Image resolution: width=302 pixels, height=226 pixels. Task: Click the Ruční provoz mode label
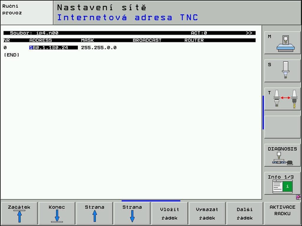click(x=12, y=10)
